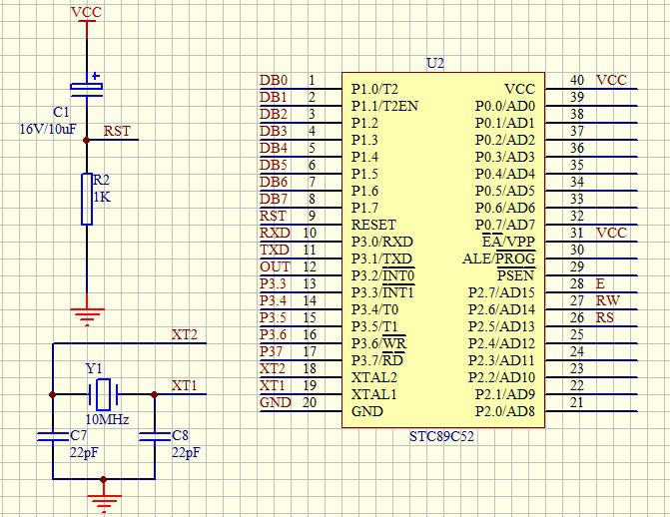
Task: Select the OUT net label at pin 12
Action: (275, 267)
